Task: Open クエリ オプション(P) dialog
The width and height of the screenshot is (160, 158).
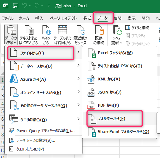Action: tap(43, 149)
